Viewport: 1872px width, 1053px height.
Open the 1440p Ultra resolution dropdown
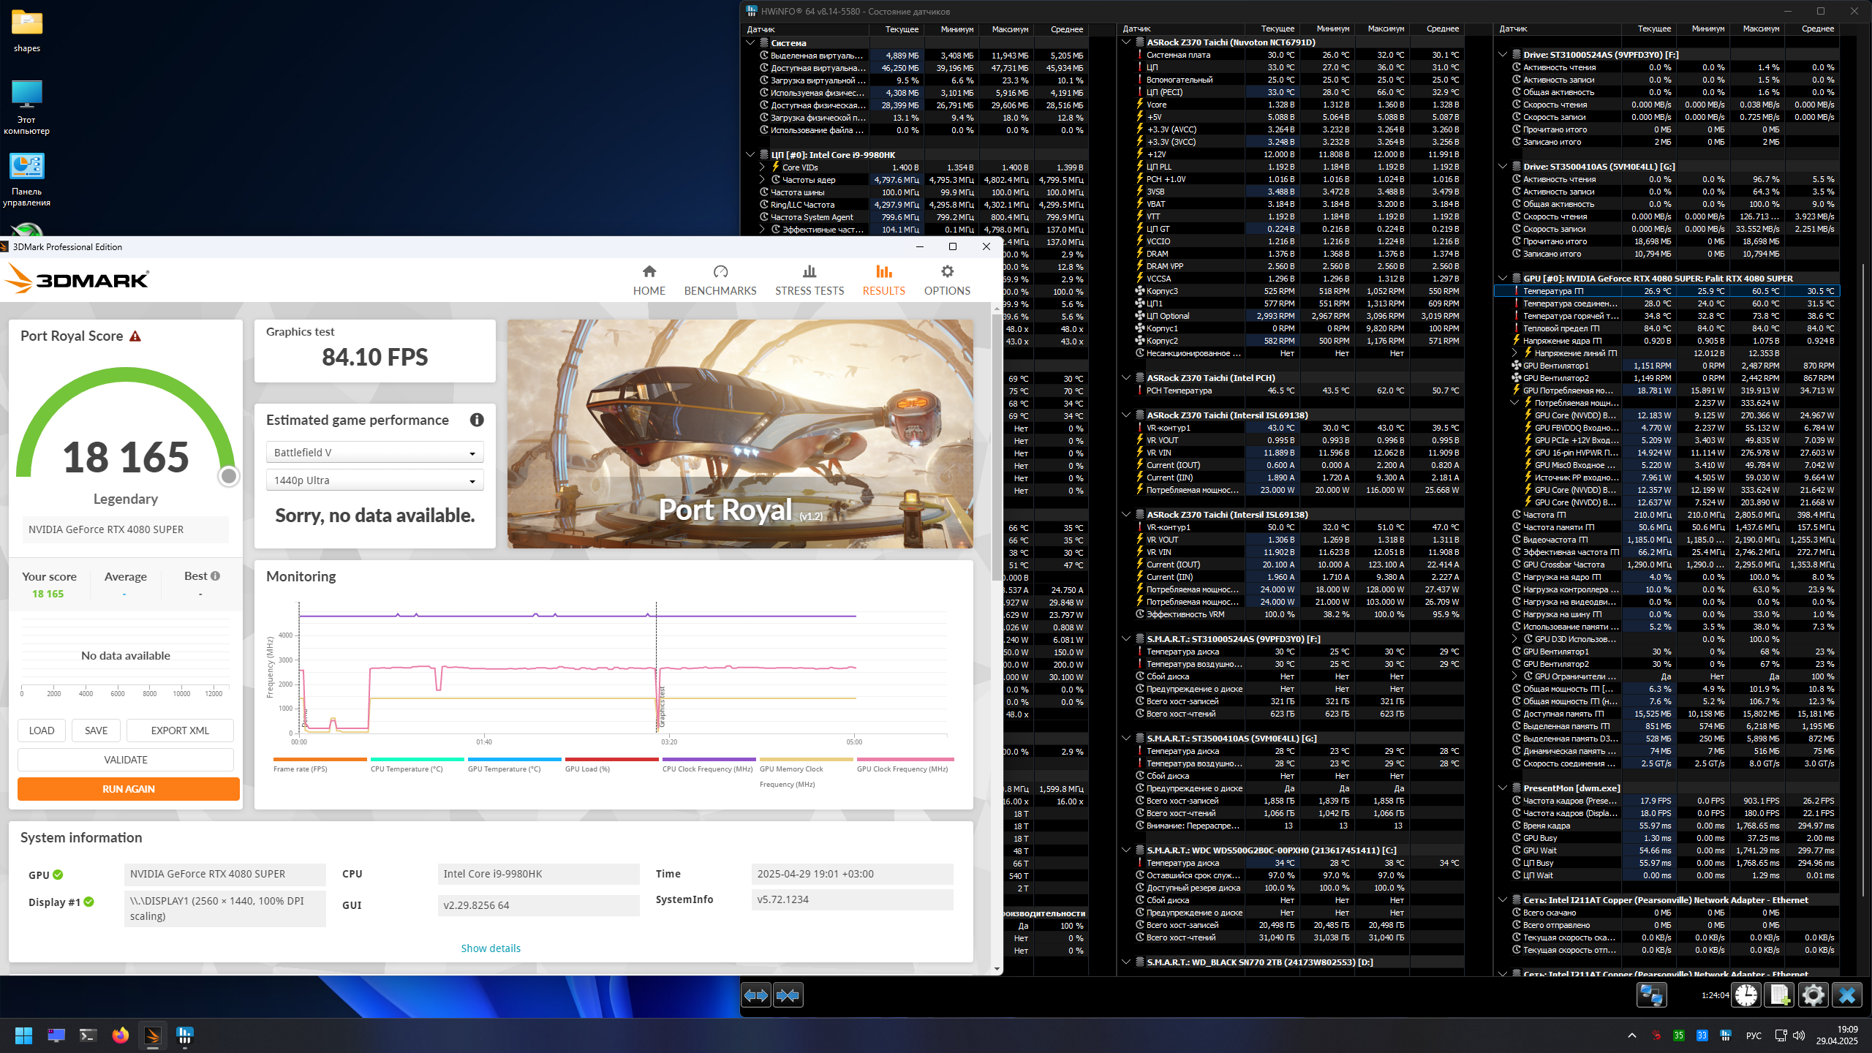[374, 480]
